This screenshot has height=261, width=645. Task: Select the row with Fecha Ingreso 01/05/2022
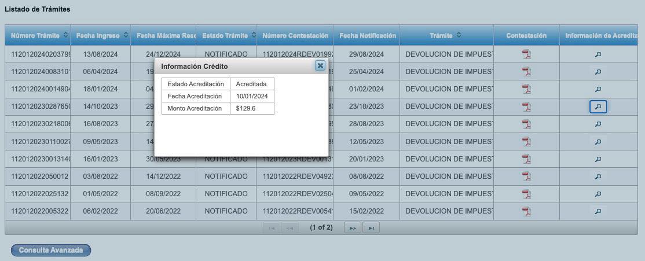[100, 194]
